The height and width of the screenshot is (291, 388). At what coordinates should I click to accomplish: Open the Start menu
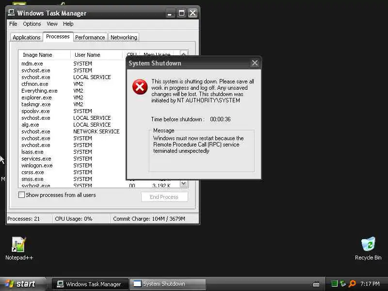23,284
